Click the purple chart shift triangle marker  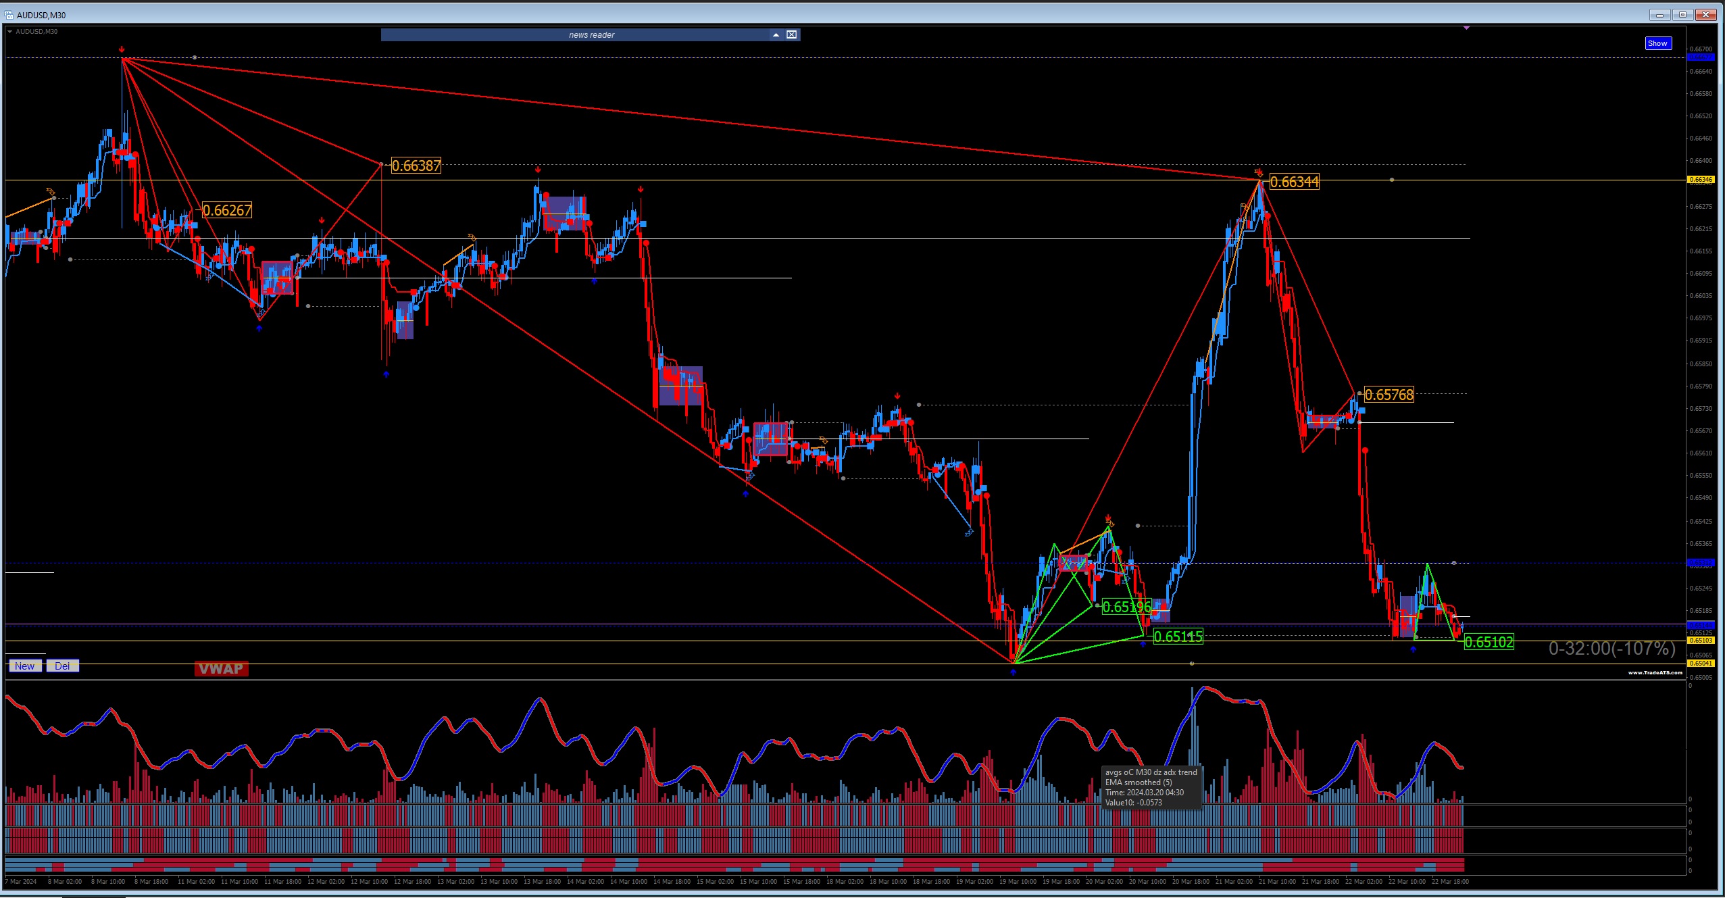(x=1466, y=28)
